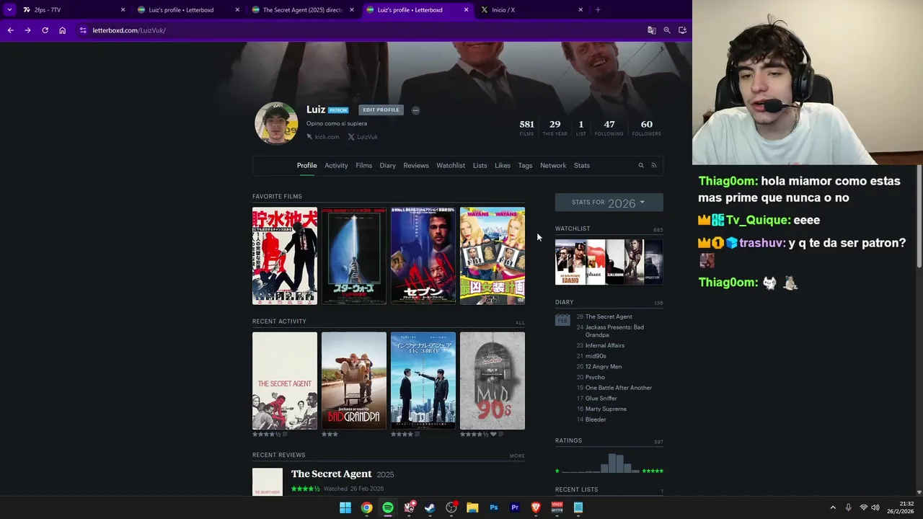
Task: Open The Secret Agent review title
Action: coord(332,474)
